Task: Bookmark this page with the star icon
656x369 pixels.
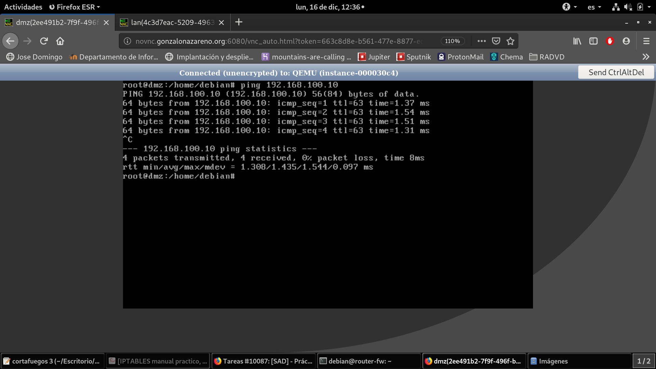Action: click(x=510, y=41)
